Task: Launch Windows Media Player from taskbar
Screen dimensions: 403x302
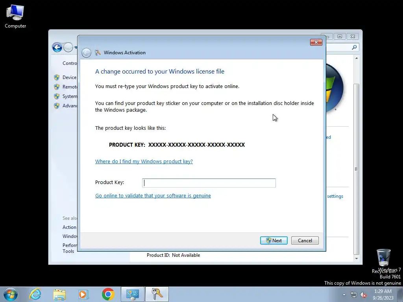Action: click(x=83, y=294)
